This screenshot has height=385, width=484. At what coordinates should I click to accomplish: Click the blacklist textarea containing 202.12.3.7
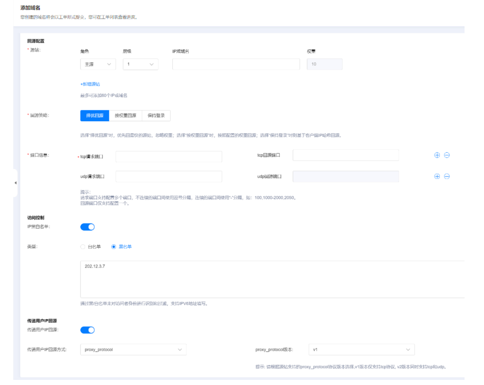[272, 279]
